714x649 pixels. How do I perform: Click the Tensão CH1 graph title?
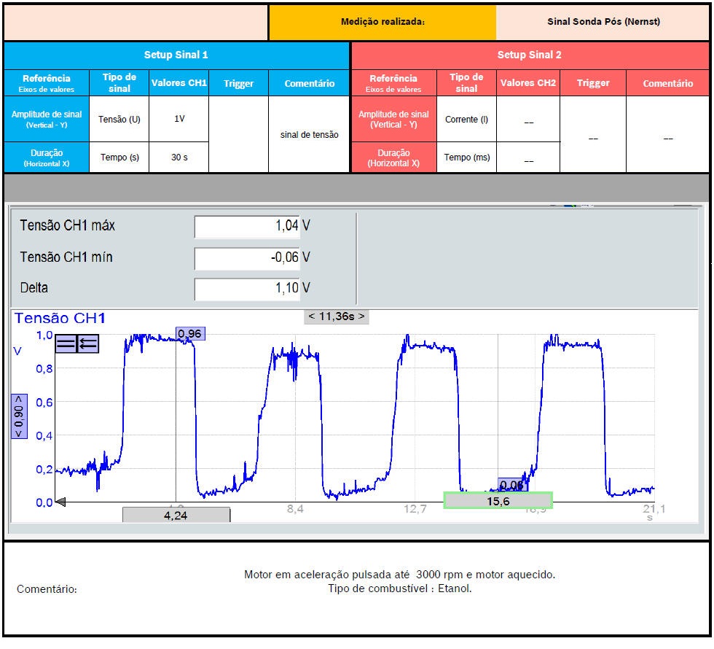tap(60, 319)
